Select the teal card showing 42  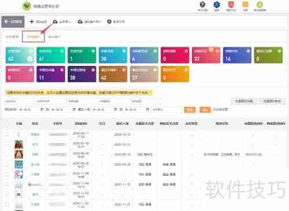click(20, 55)
